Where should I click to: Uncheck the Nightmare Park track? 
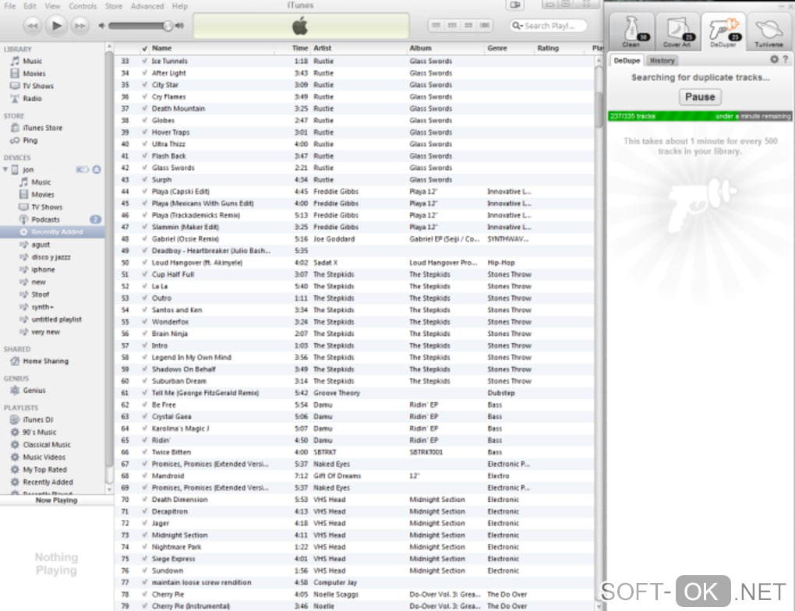(144, 546)
